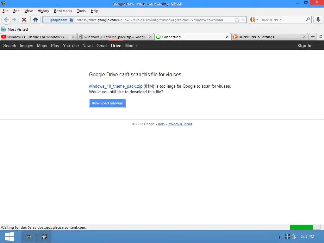Viewport: 324px width, 243px height.
Task: Switch to windows_10_theme_pack.zip Google tab
Action: click(x=116, y=37)
